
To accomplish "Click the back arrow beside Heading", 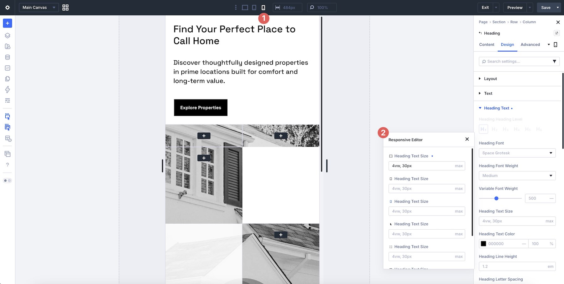I will pos(480,33).
